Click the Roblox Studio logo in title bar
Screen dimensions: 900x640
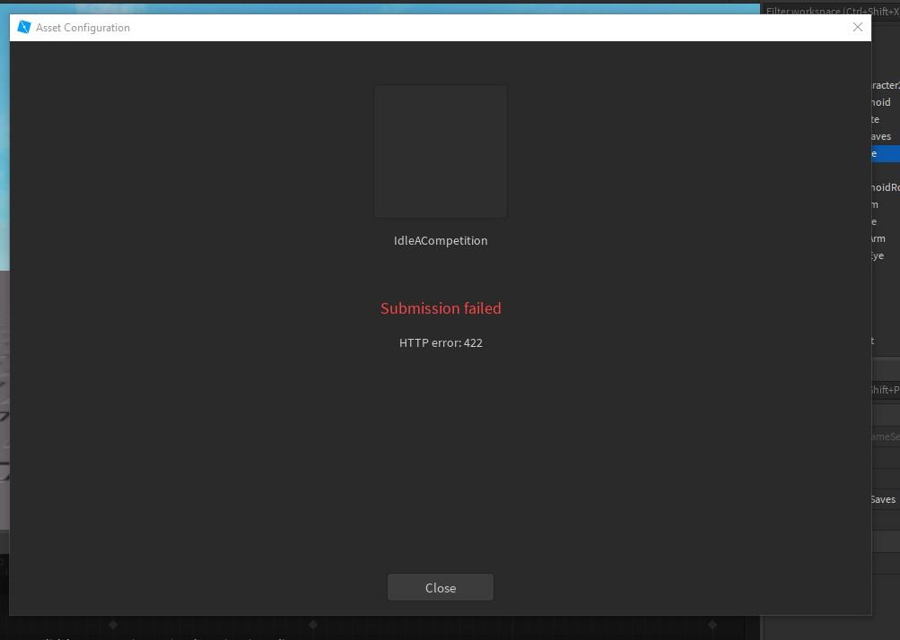(x=24, y=27)
